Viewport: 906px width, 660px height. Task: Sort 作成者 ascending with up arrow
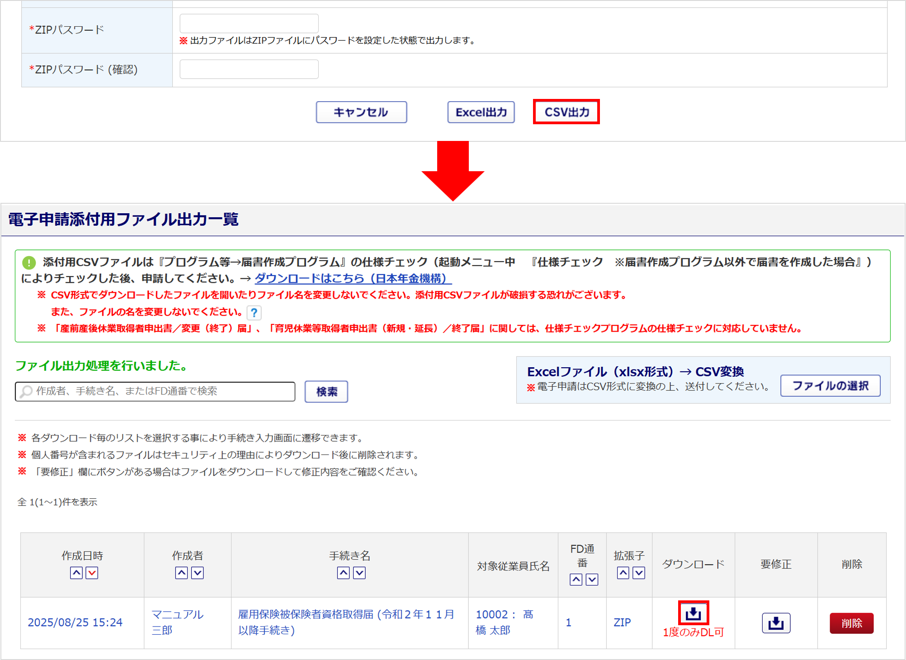(181, 573)
